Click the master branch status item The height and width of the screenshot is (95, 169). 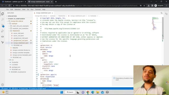pyautogui.click(x=5, y=89)
